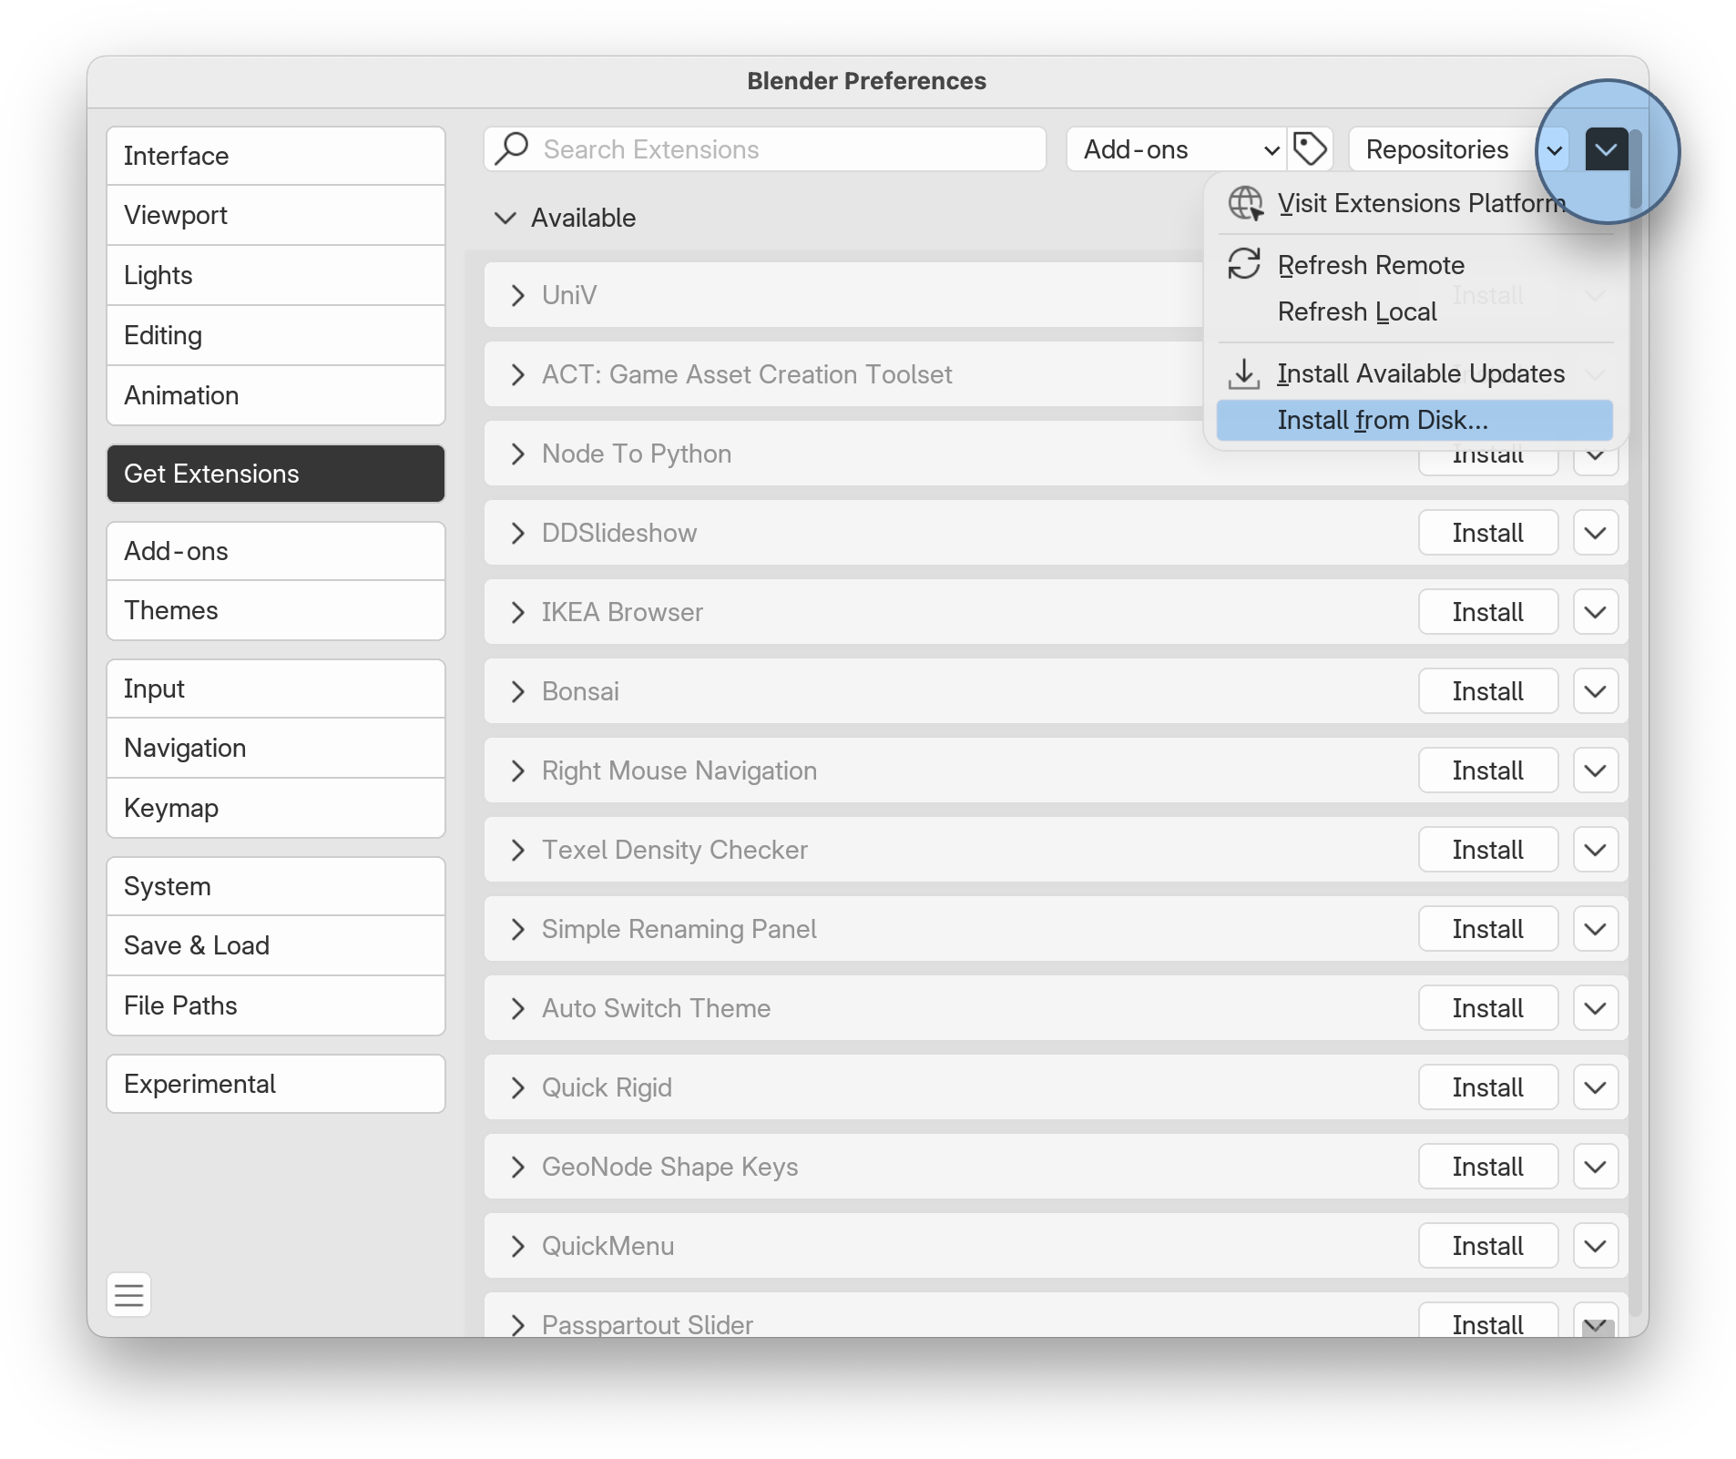This screenshot has height=1459, width=1736.
Task: Click the search magnifier icon
Action: pos(512,148)
